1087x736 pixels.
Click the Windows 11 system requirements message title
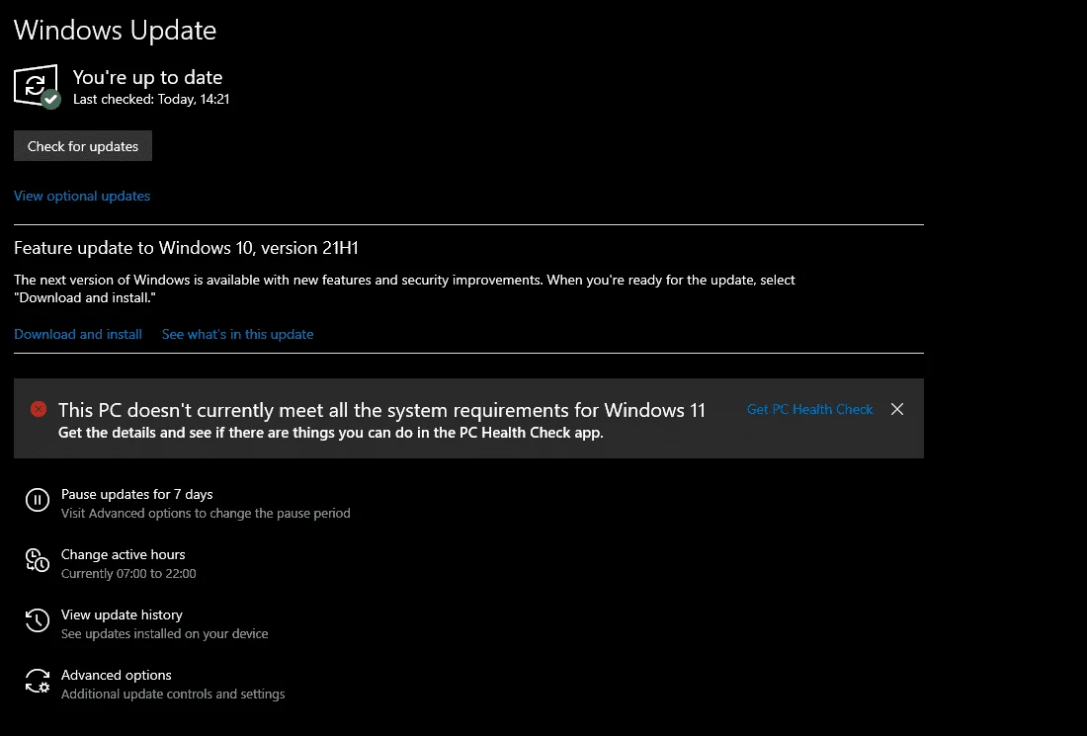pos(381,410)
